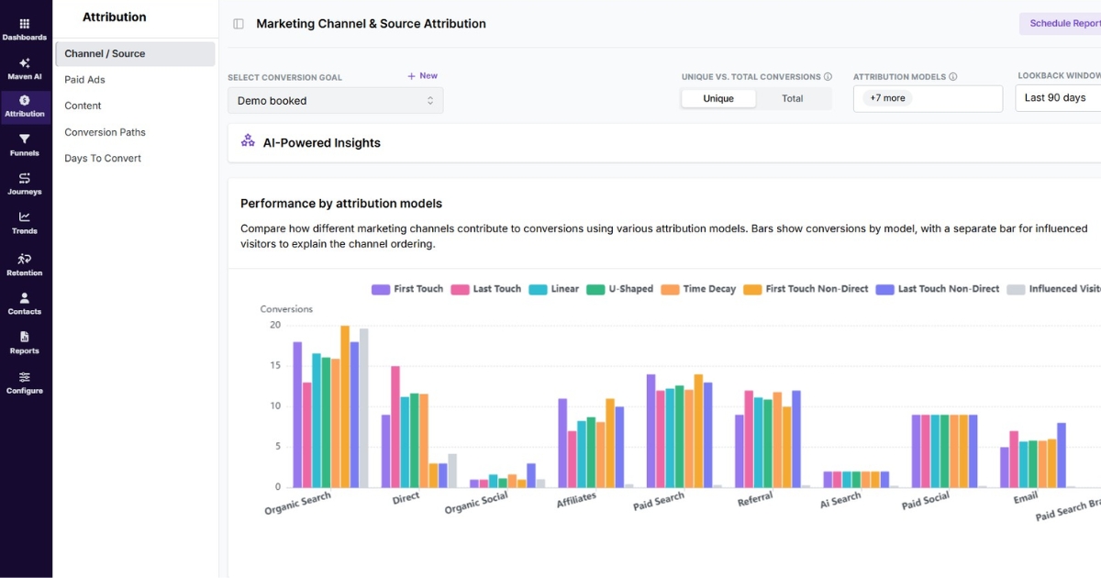Click the Referral axis label
Image resolution: width=1101 pixels, height=578 pixels.
click(x=755, y=499)
